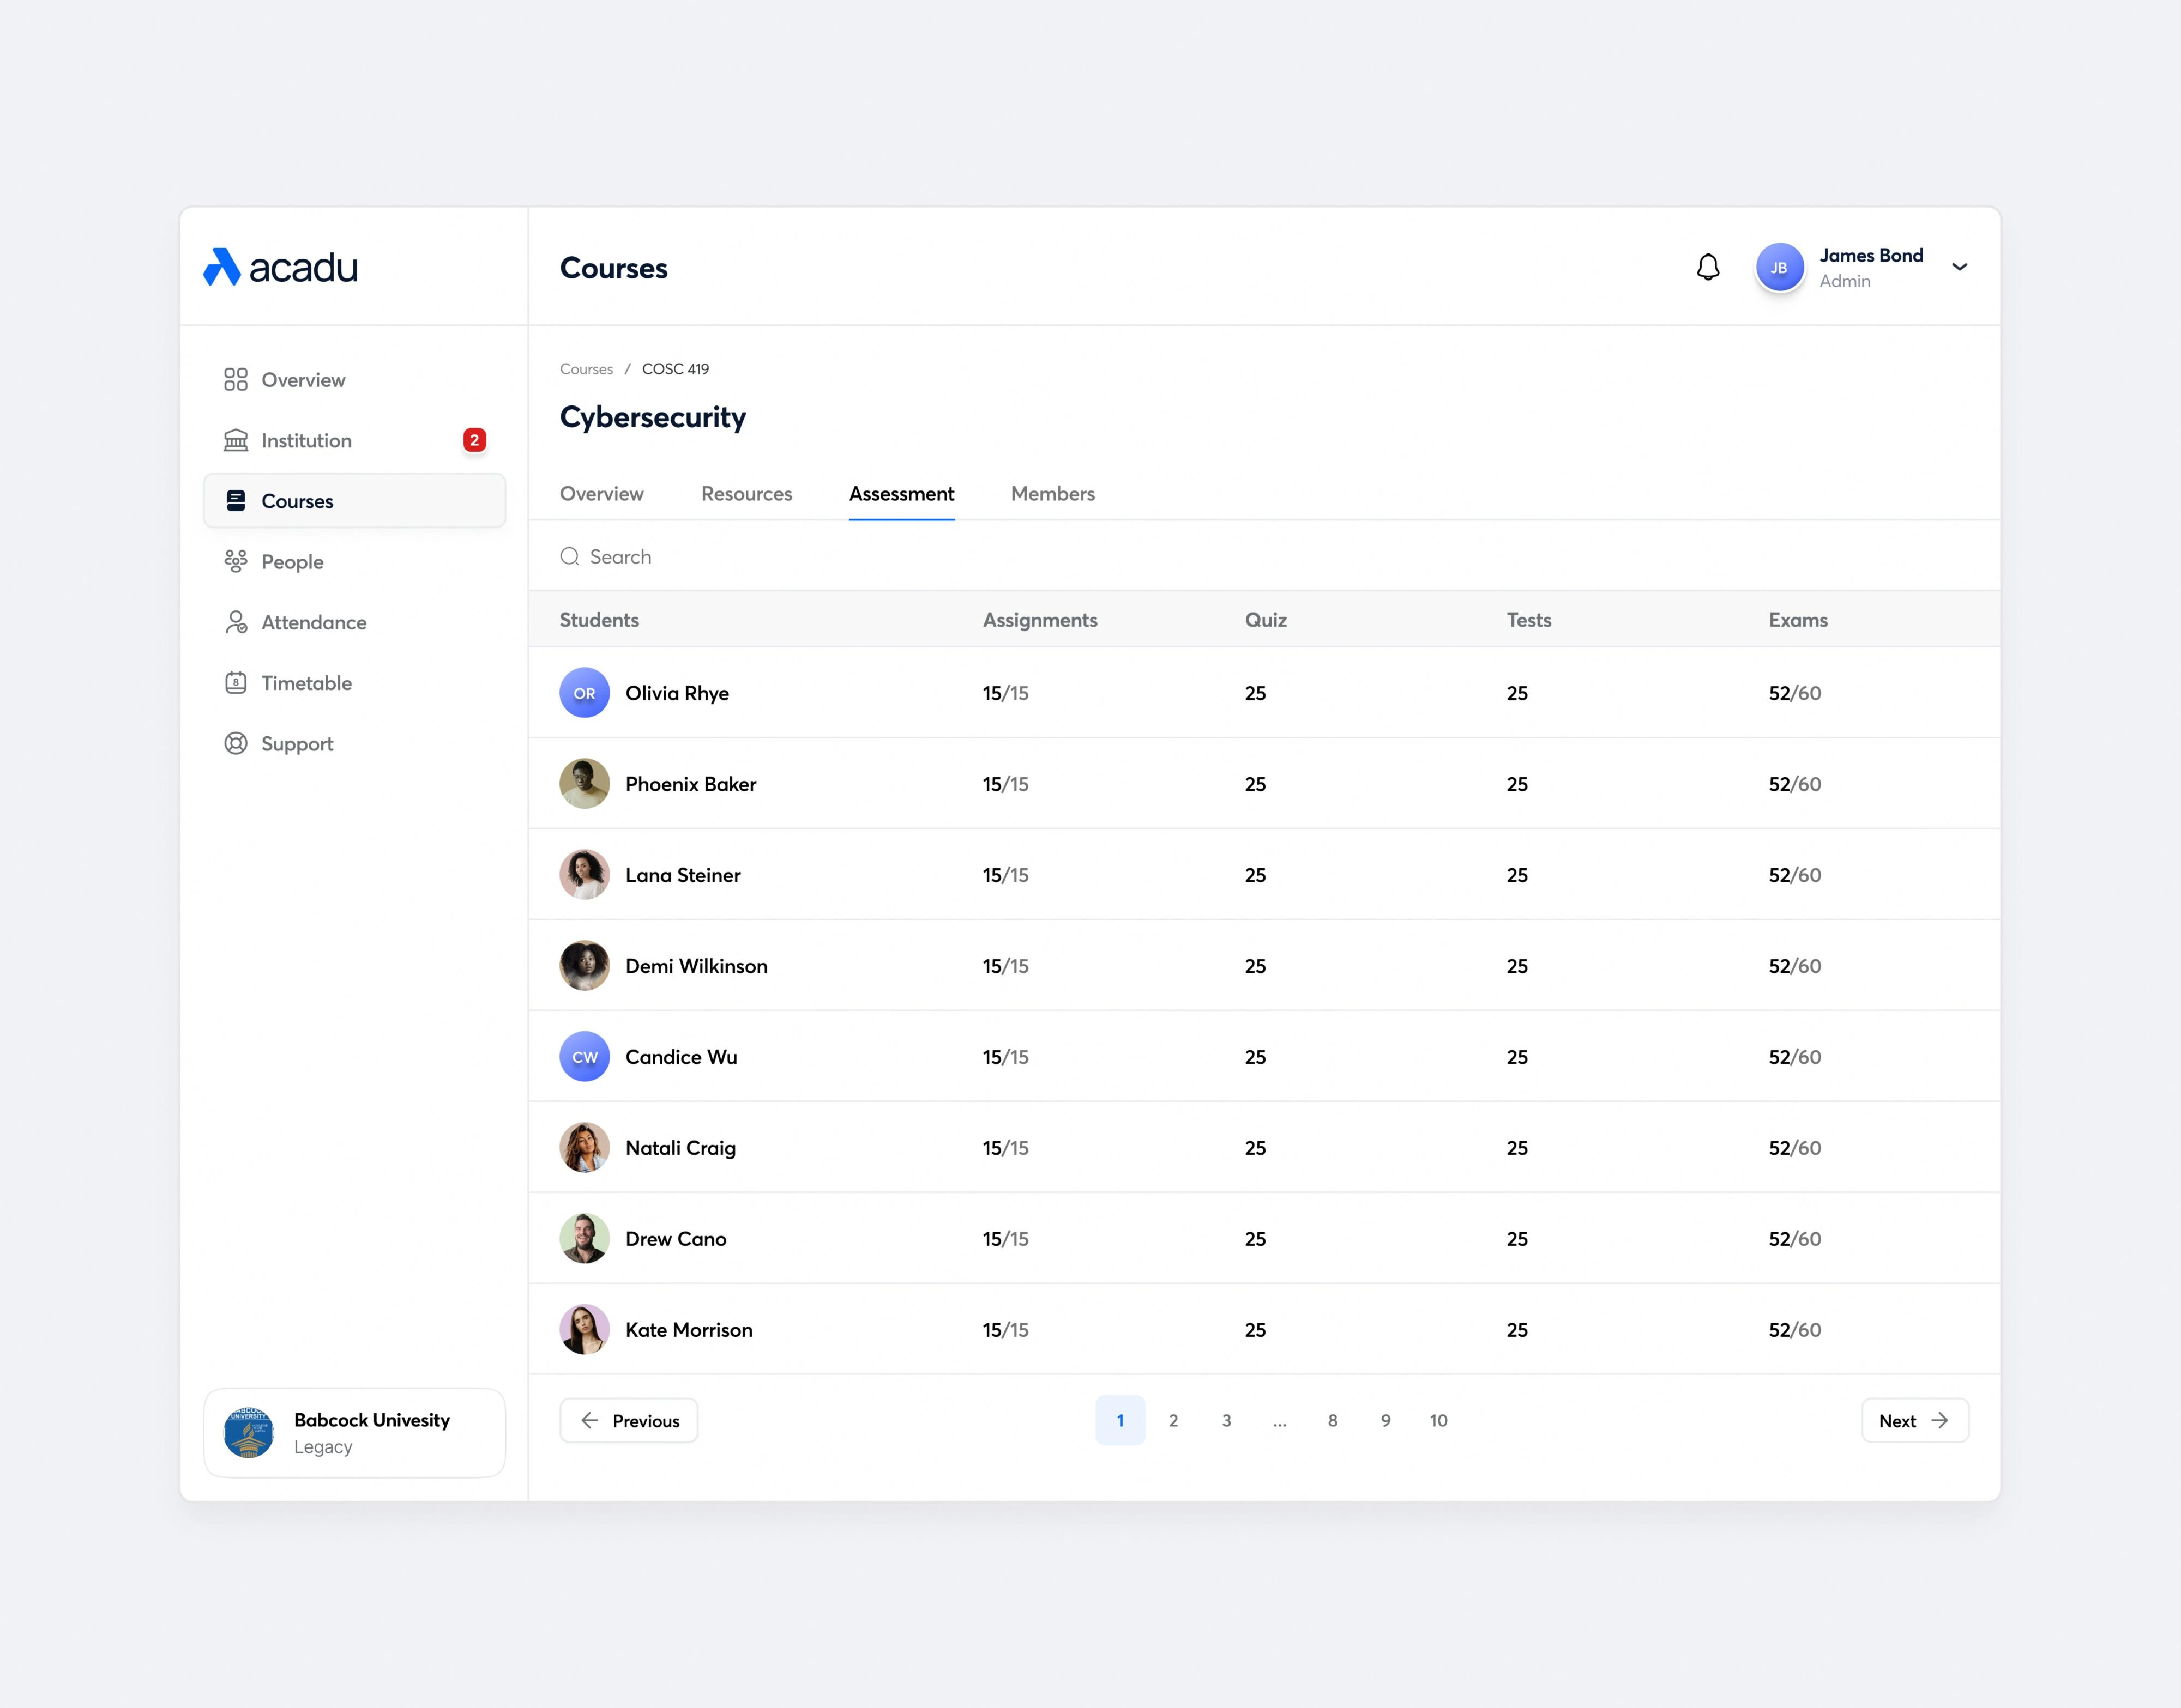Open the Babcock University institution switcher

pos(354,1432)
